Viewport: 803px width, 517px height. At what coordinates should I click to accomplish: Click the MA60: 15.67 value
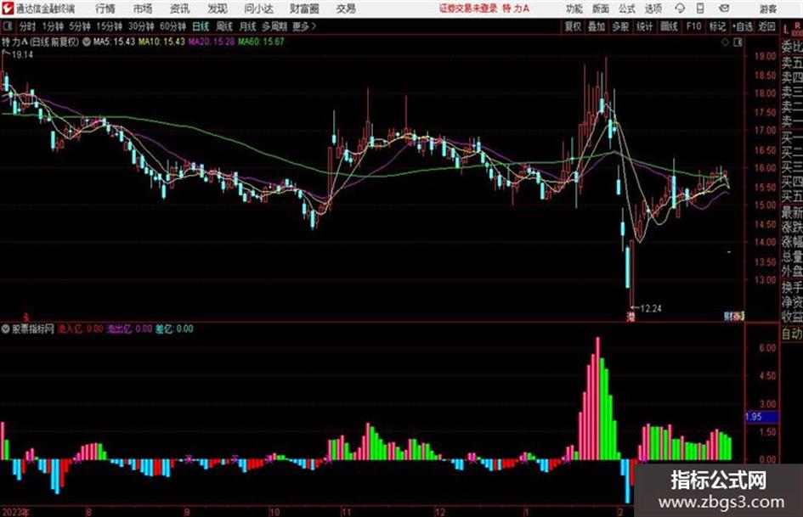(x=261, y=42)
